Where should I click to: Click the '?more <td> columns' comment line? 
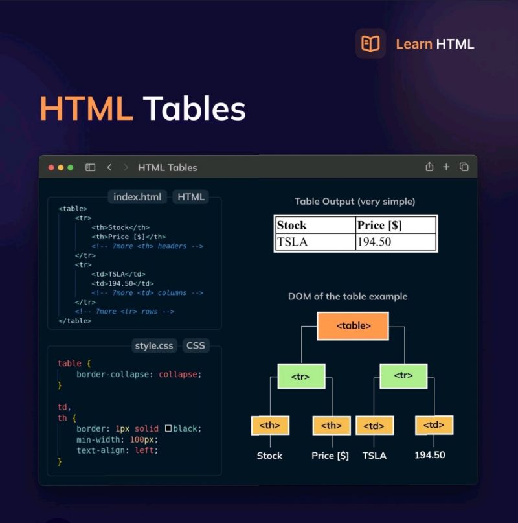(147, 293)
